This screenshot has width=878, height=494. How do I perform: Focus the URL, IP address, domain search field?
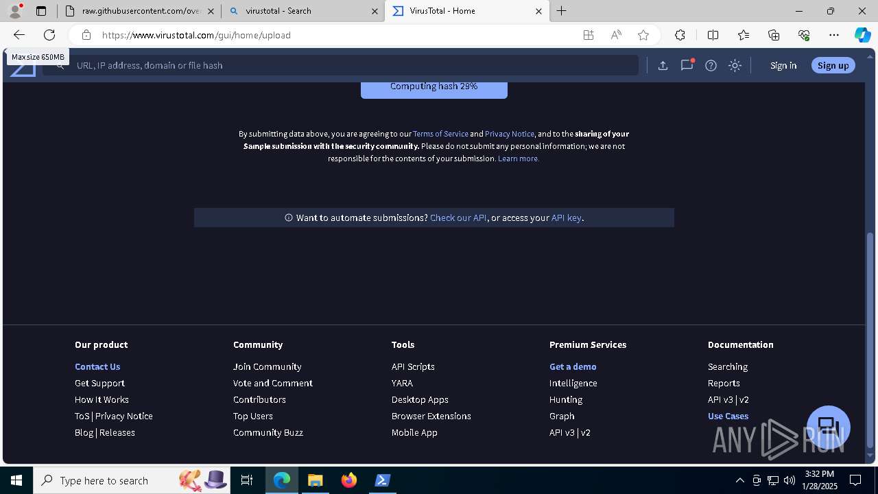tap(340, 65)
